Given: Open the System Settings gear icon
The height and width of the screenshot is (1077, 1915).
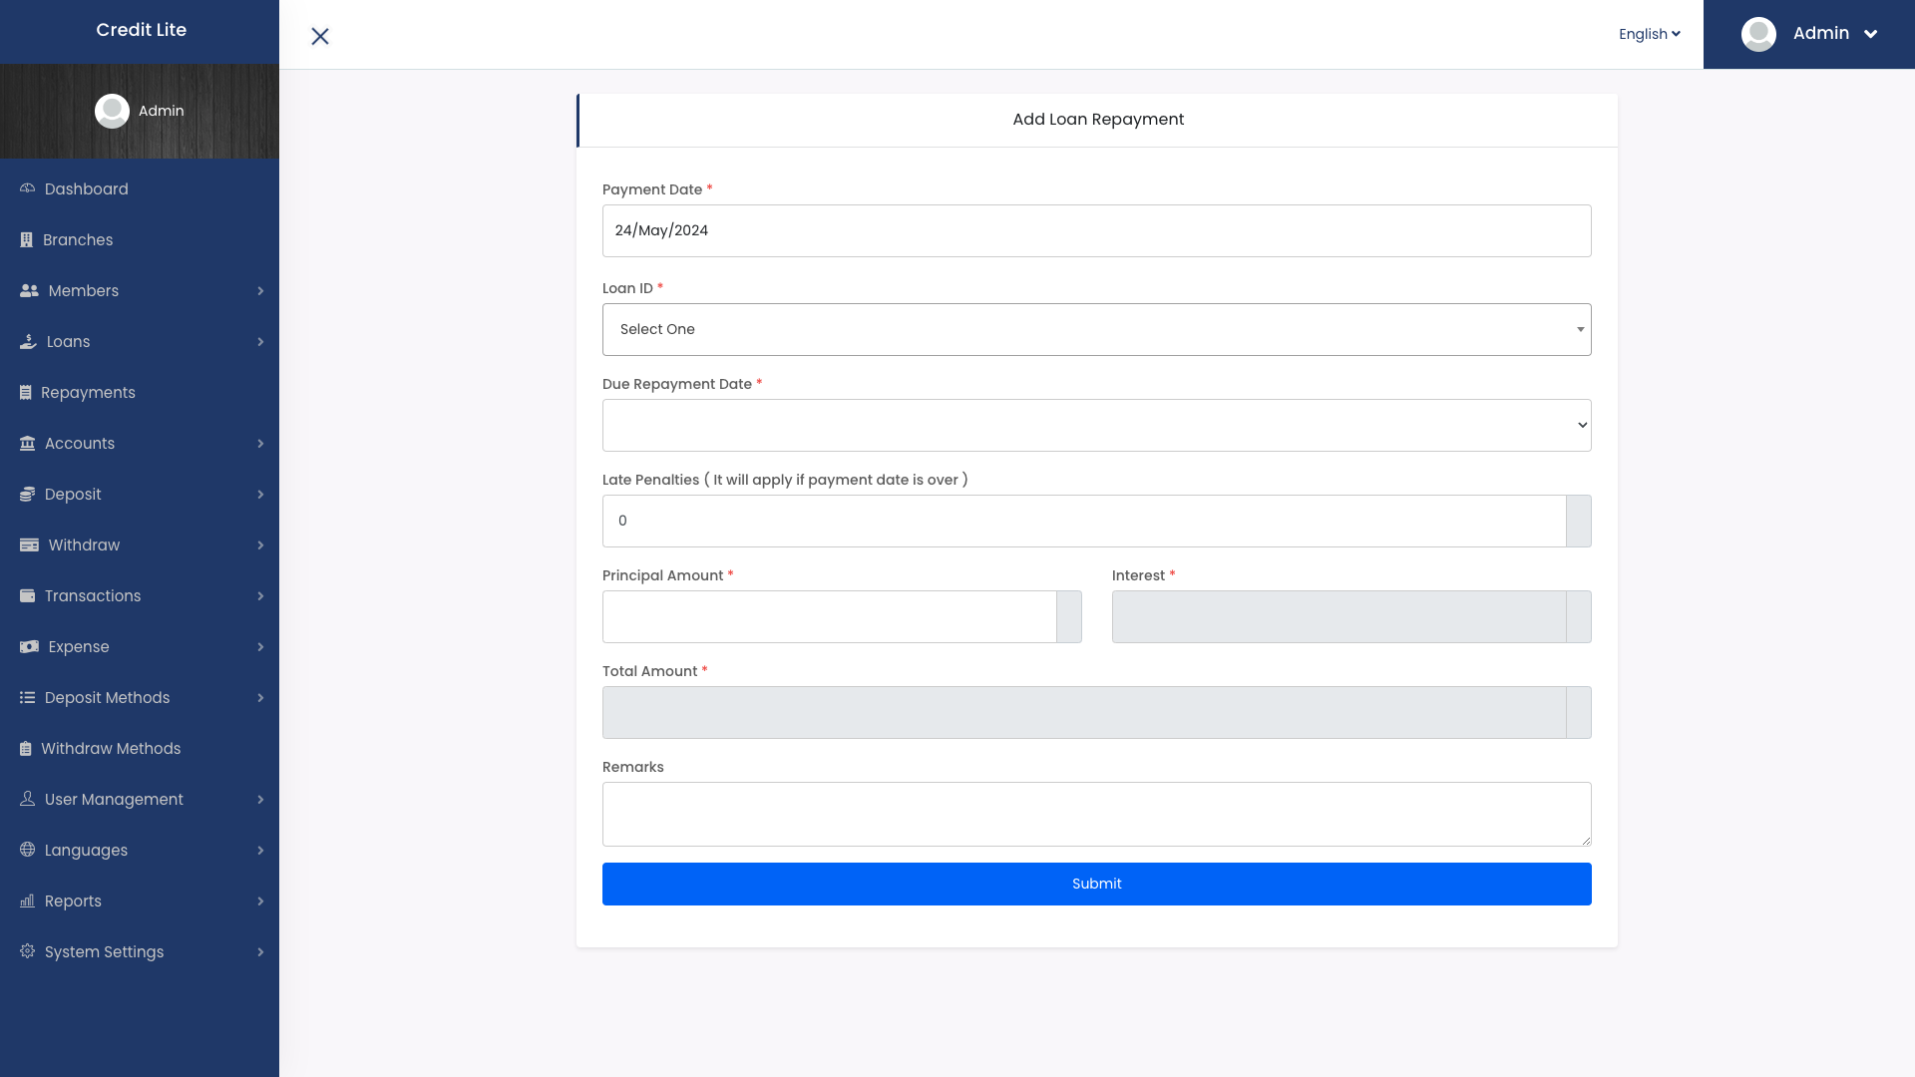Looking at the screenshot, I should tap(27, 951).
